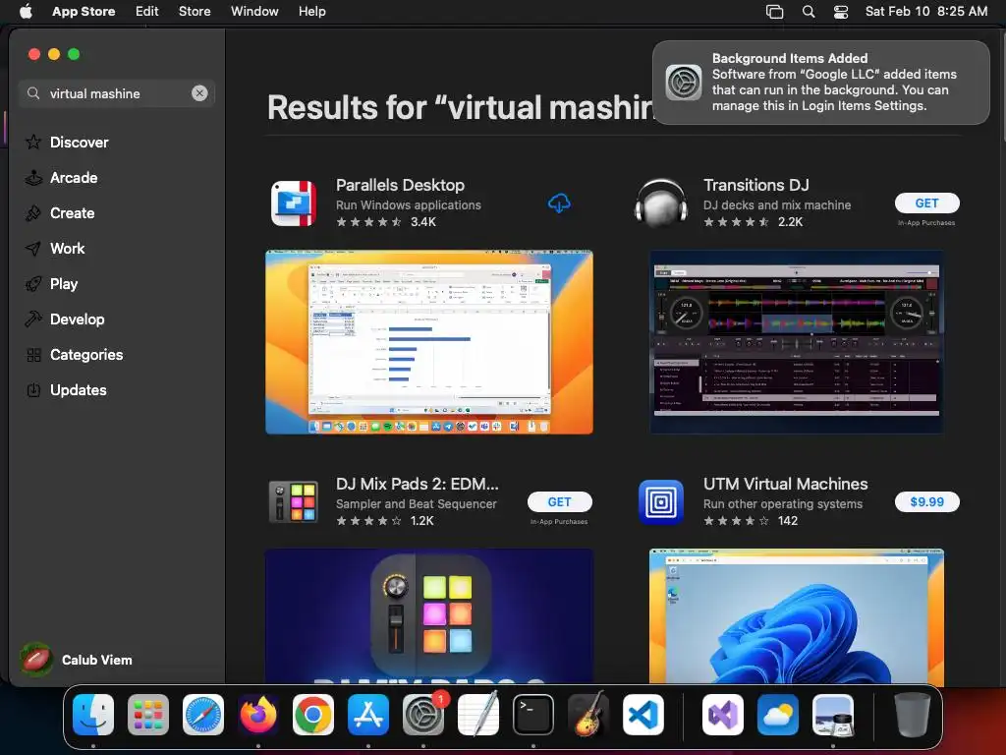Click the search field with 'virtual mashine'
Viewport: 1006px width, 755px height.
click(117, 93)
